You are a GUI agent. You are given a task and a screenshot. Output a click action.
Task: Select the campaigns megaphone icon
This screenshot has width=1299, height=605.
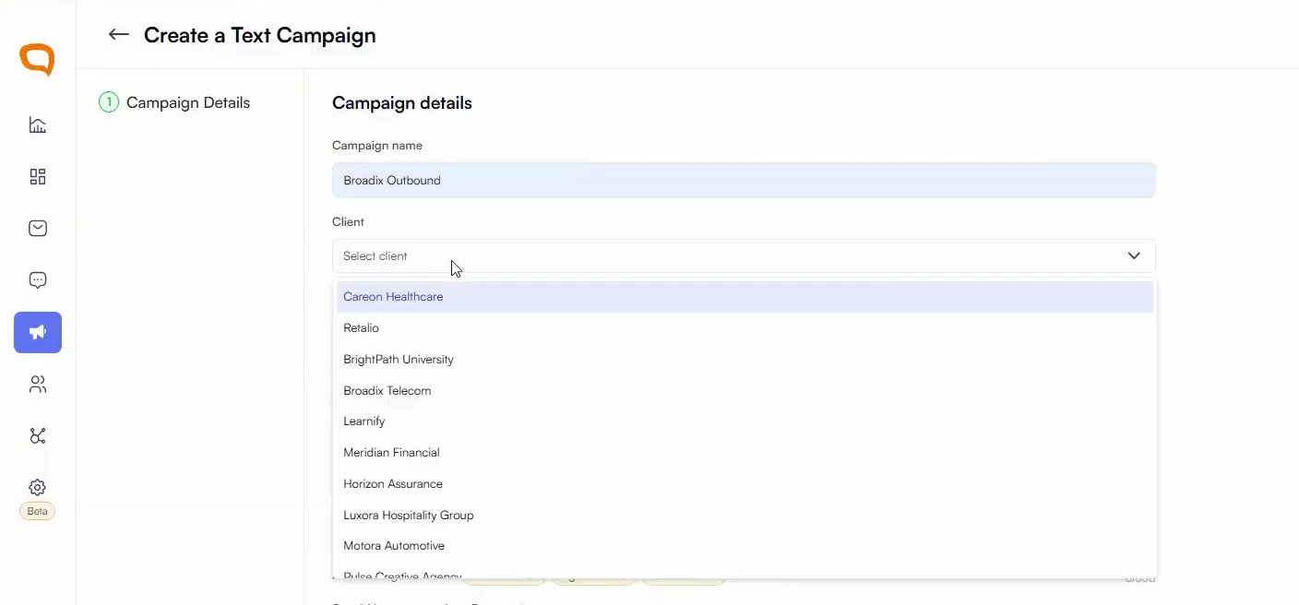(x=38, y=332)
